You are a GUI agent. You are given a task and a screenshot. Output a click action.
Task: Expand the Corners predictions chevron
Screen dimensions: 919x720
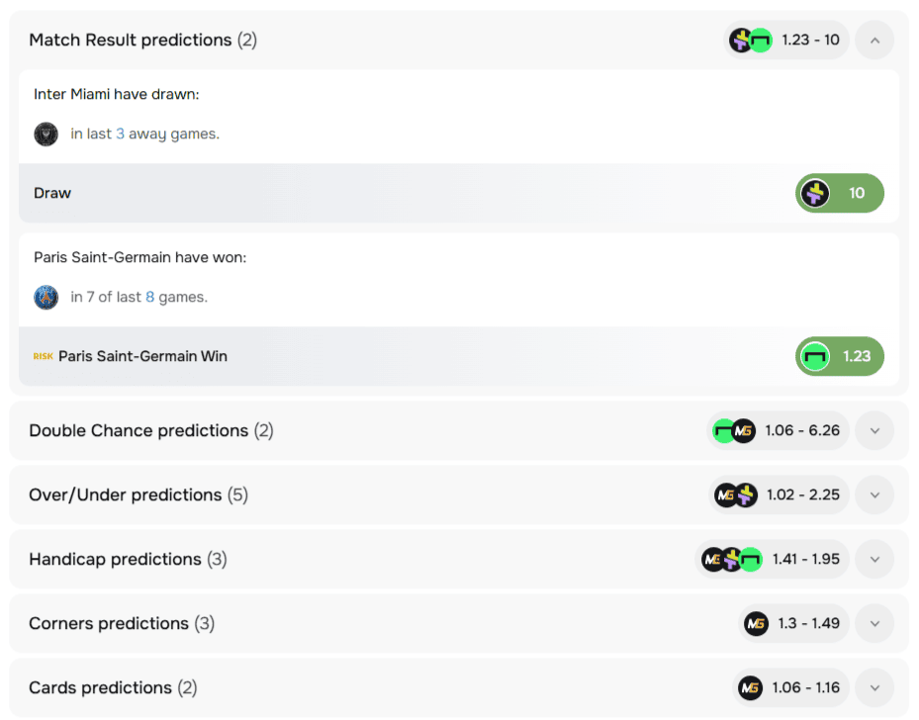click(874, 623)
